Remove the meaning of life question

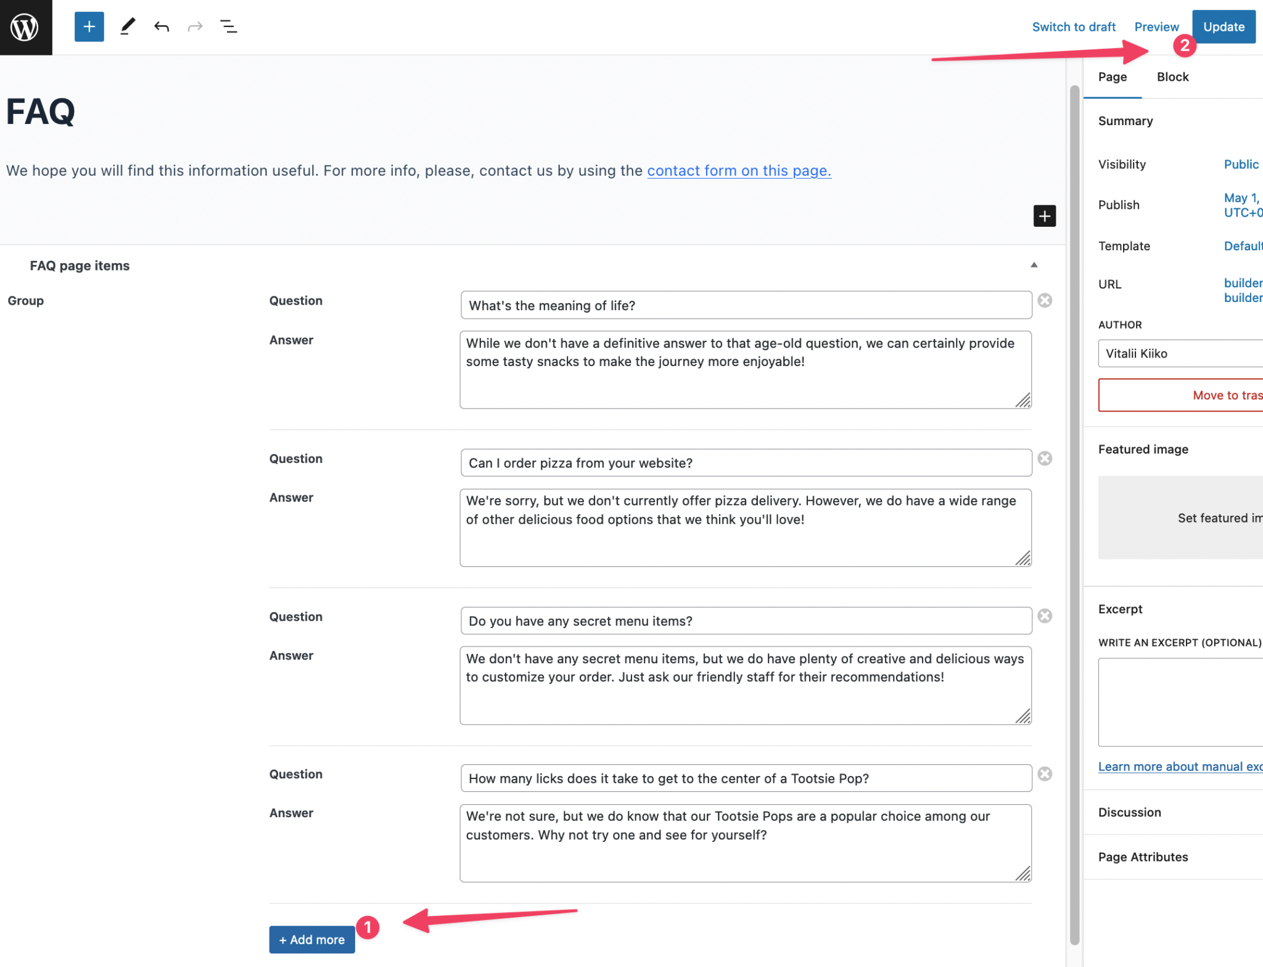pos(1045,300)
